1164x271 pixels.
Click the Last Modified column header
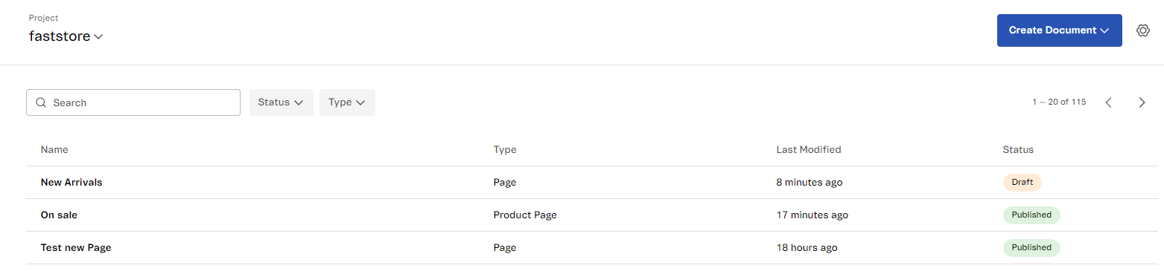[x=809, y=149]
